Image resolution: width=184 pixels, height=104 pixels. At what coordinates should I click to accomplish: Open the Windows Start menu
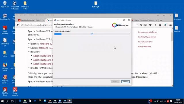click(2, 101)
